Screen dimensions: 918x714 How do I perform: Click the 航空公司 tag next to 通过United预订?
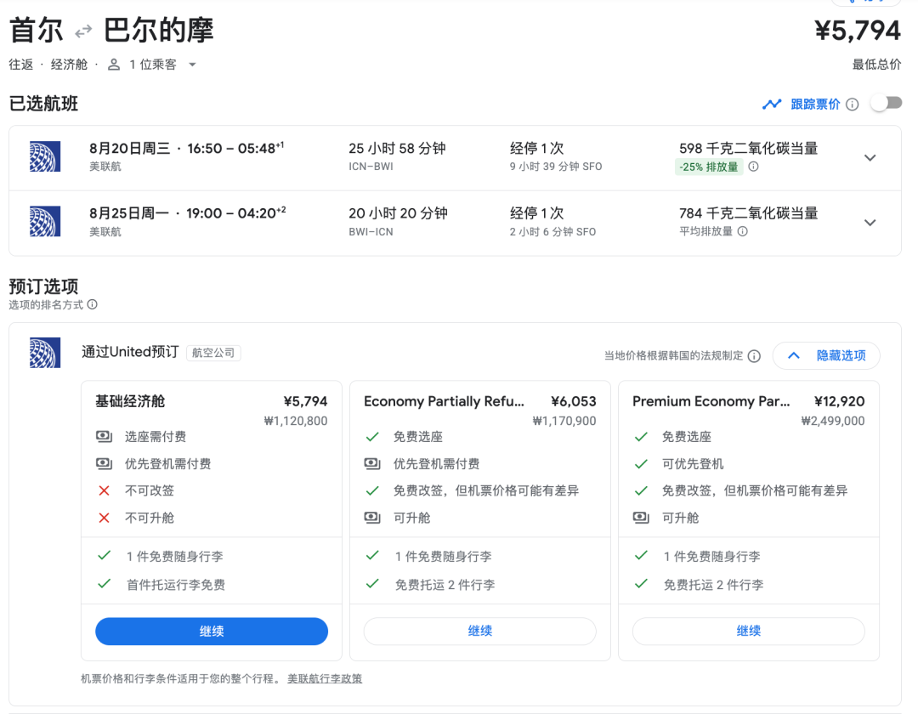point(213,353)
